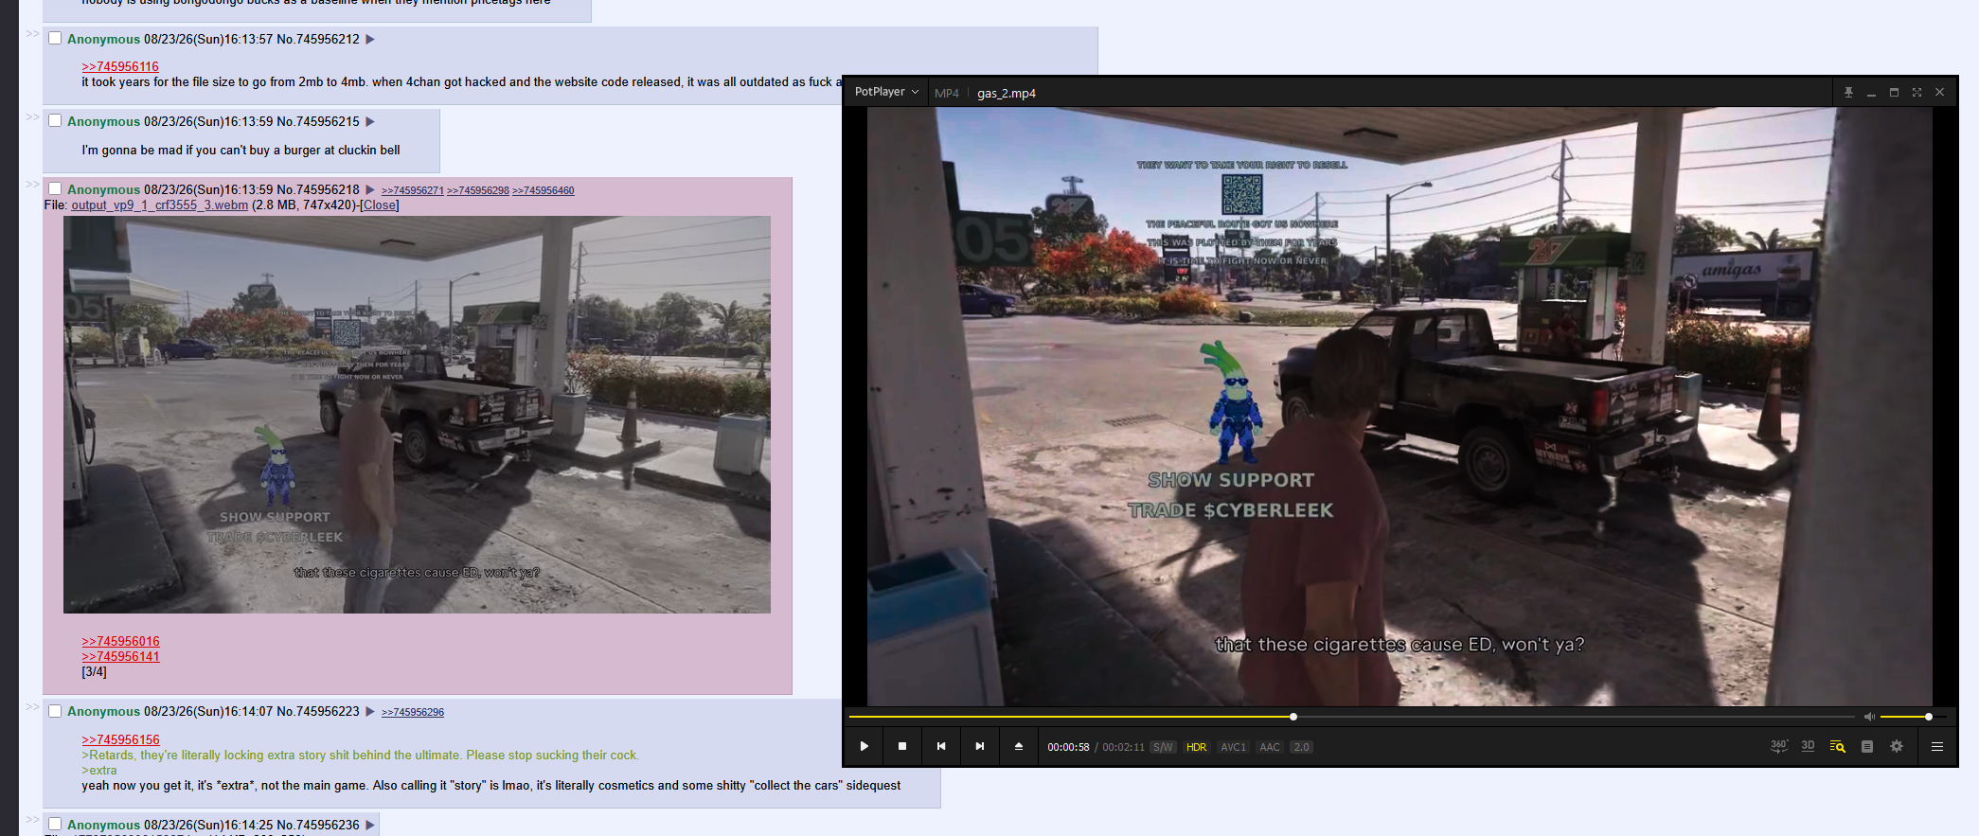Viewport: 1979px width, 836px height.
Task: Close the expanded webm via [Close]
Action: 380,205
